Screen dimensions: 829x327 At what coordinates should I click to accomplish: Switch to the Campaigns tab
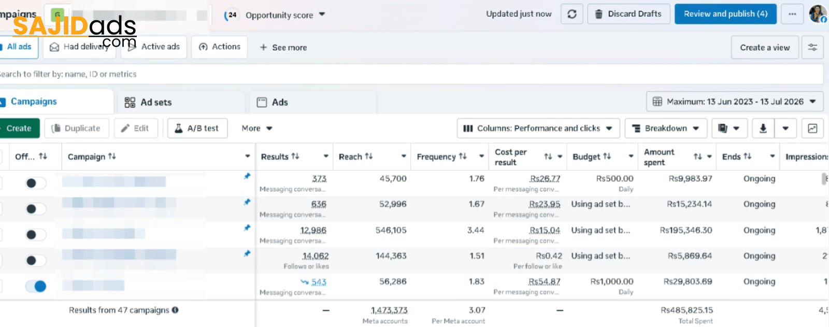pos(55,102)
